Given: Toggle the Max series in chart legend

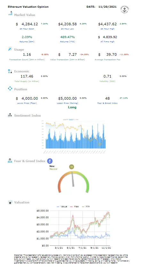Looking at the screenshot, I should point(74,206).
